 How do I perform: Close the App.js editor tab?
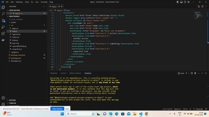(x=62, y=6)
